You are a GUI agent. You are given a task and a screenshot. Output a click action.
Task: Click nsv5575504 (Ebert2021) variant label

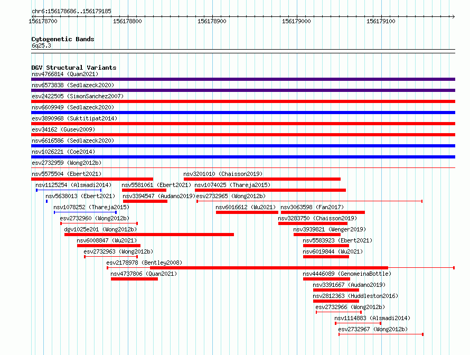click(67, 174)
